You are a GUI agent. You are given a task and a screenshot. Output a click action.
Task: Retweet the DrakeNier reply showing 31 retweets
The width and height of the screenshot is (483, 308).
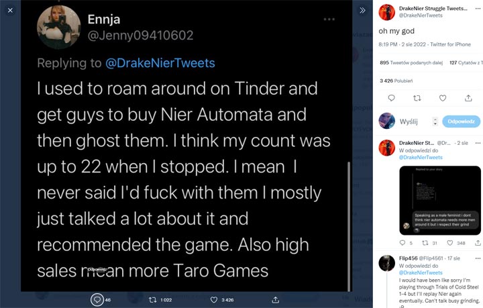coord(426,243)
